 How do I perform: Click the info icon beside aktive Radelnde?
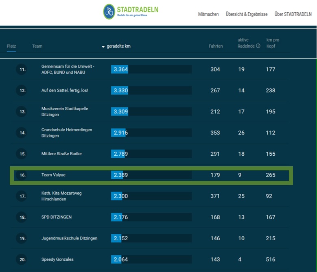[x=258, y=46]
